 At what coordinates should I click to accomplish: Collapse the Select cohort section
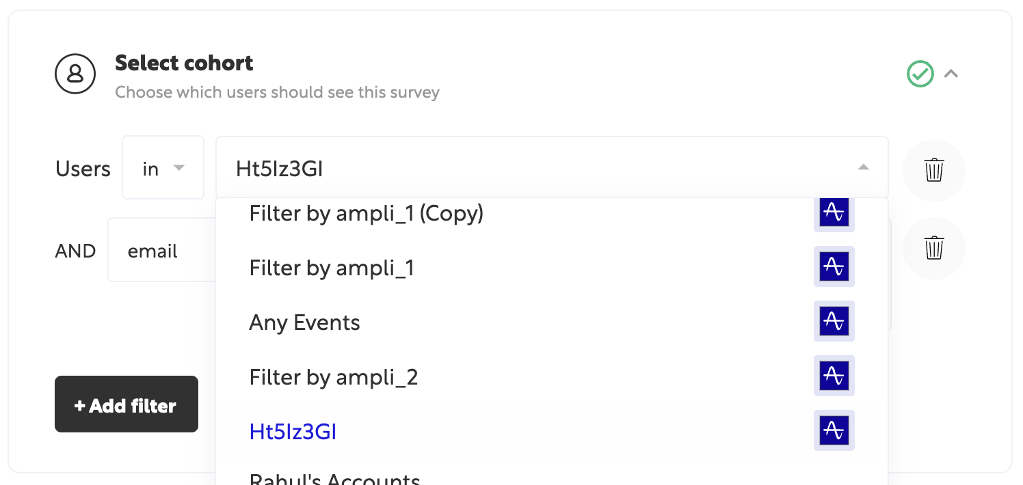(951, 74)
